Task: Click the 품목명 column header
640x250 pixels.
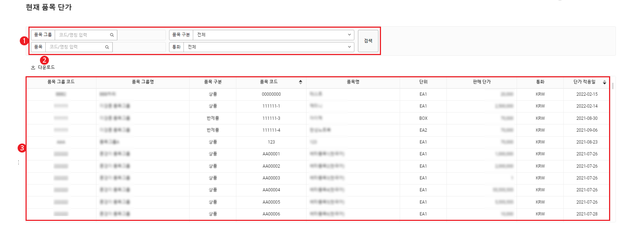Action: [353, 82]
